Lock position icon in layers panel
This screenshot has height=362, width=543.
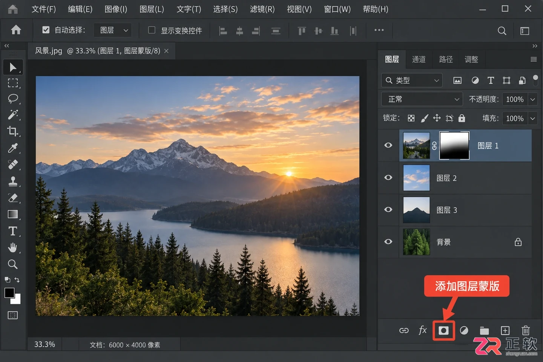[x=437, y=118]
